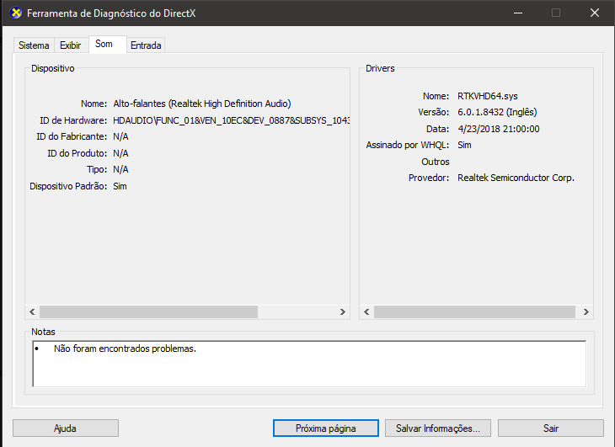Click Salvar Informações button

click(438, 428)
